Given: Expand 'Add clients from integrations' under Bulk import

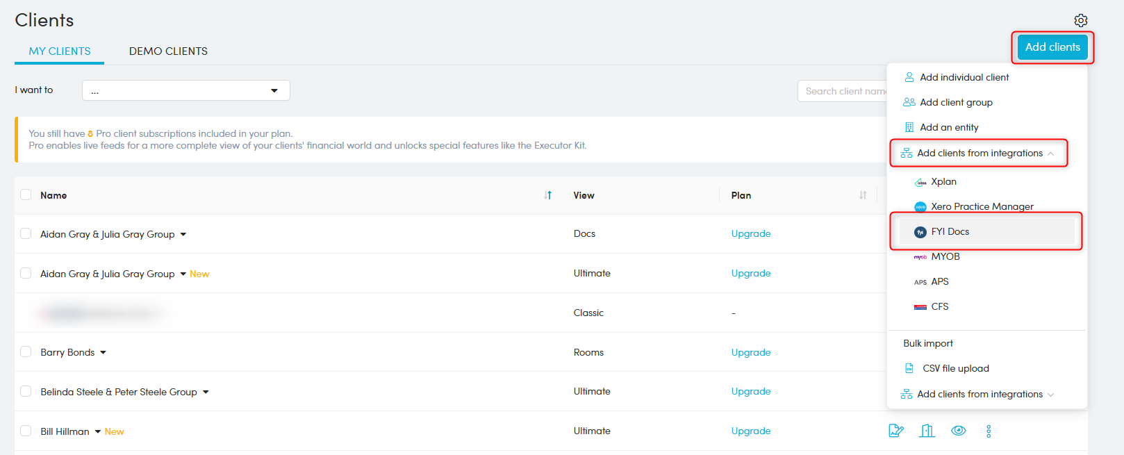Looking at the screenshot, I should 979,395.
